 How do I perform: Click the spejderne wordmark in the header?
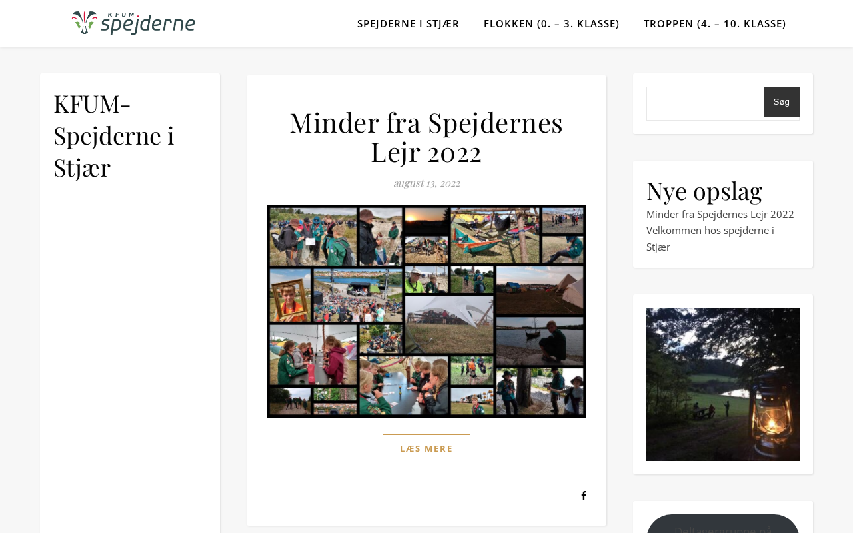[x=148, y=25]
